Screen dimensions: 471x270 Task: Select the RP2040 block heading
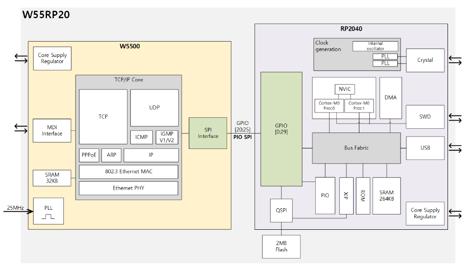[x=351, y=29]
